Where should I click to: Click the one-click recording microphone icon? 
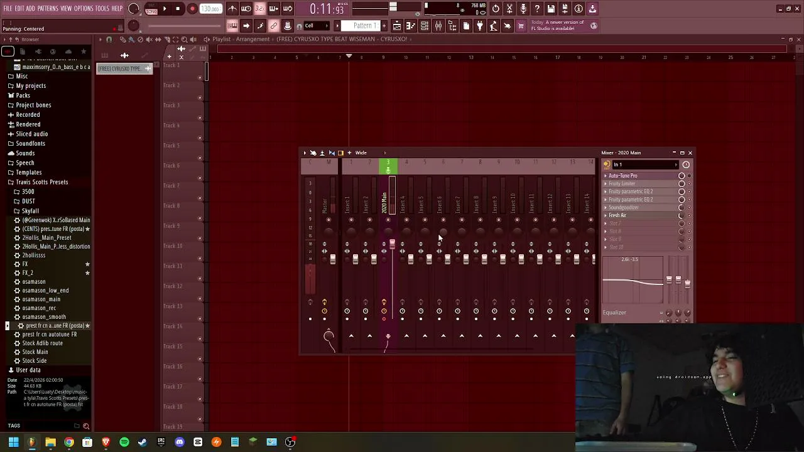coord(523,9)
